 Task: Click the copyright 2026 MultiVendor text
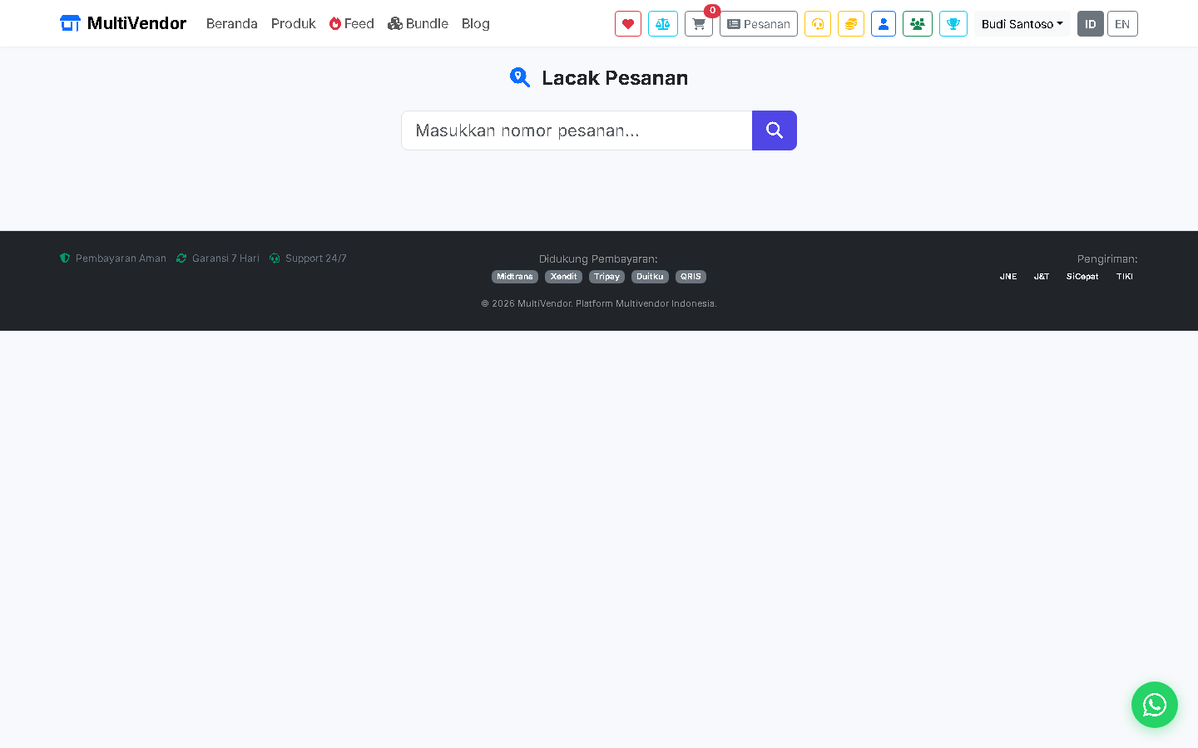tap(599, 303)
